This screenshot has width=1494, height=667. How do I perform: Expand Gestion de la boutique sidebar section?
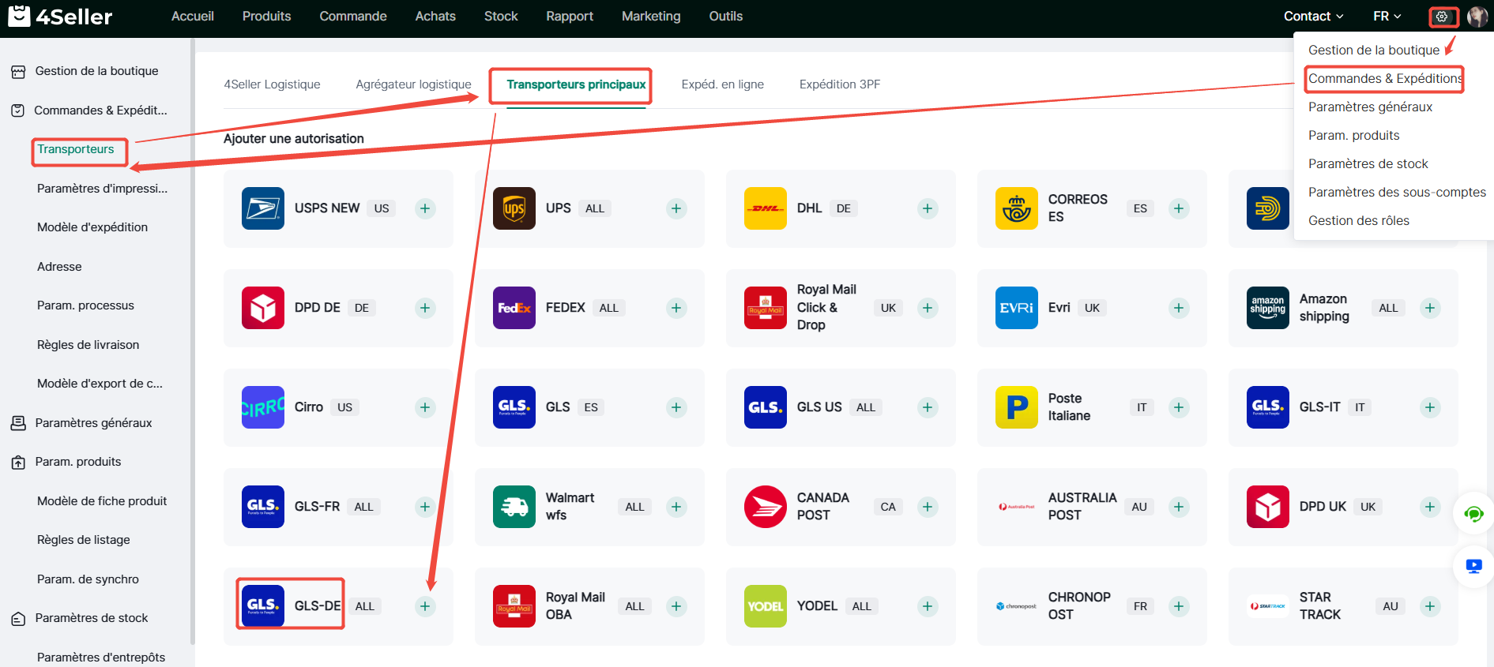tap(96, 71)
